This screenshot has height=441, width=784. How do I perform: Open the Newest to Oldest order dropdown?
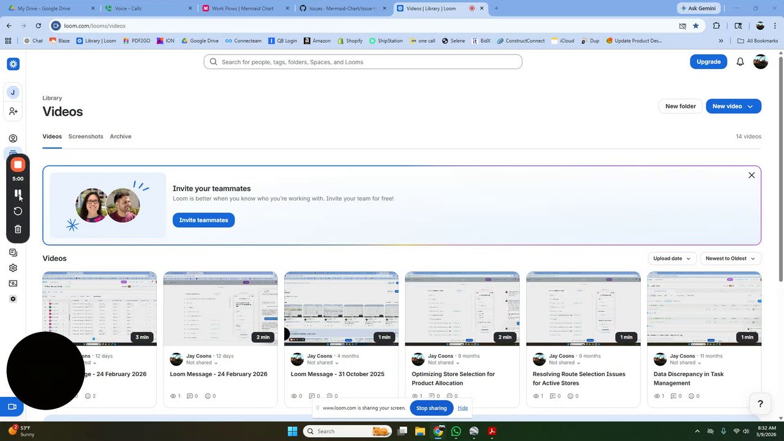[x=730, y=258]
